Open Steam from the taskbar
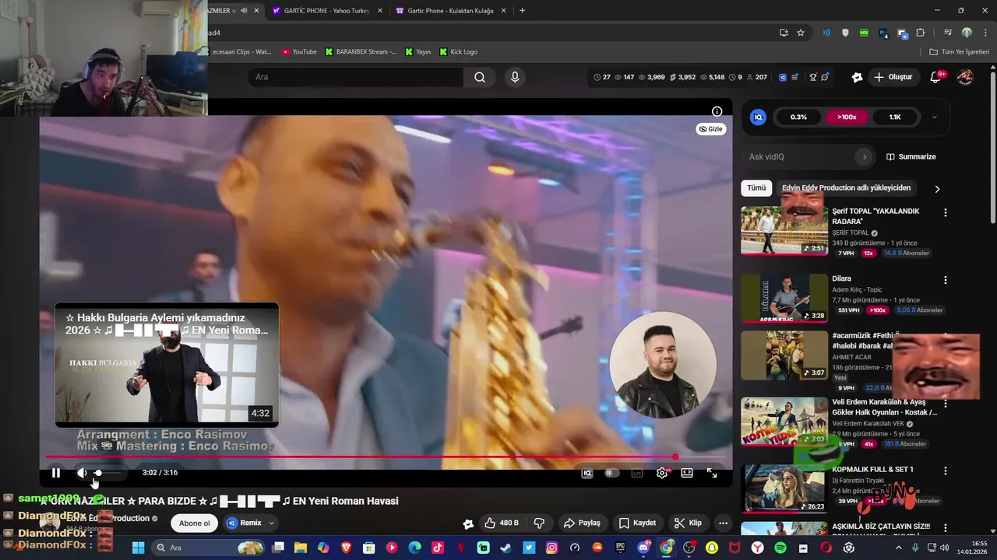997x560 pixels. [x=506, y=548]
